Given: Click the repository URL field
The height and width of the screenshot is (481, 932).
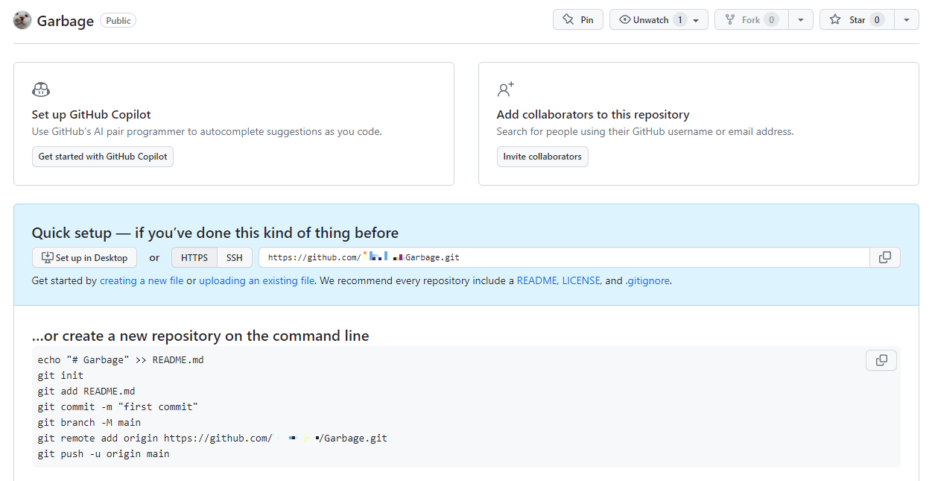Looking at the screenshot, I should coord(564,257).
